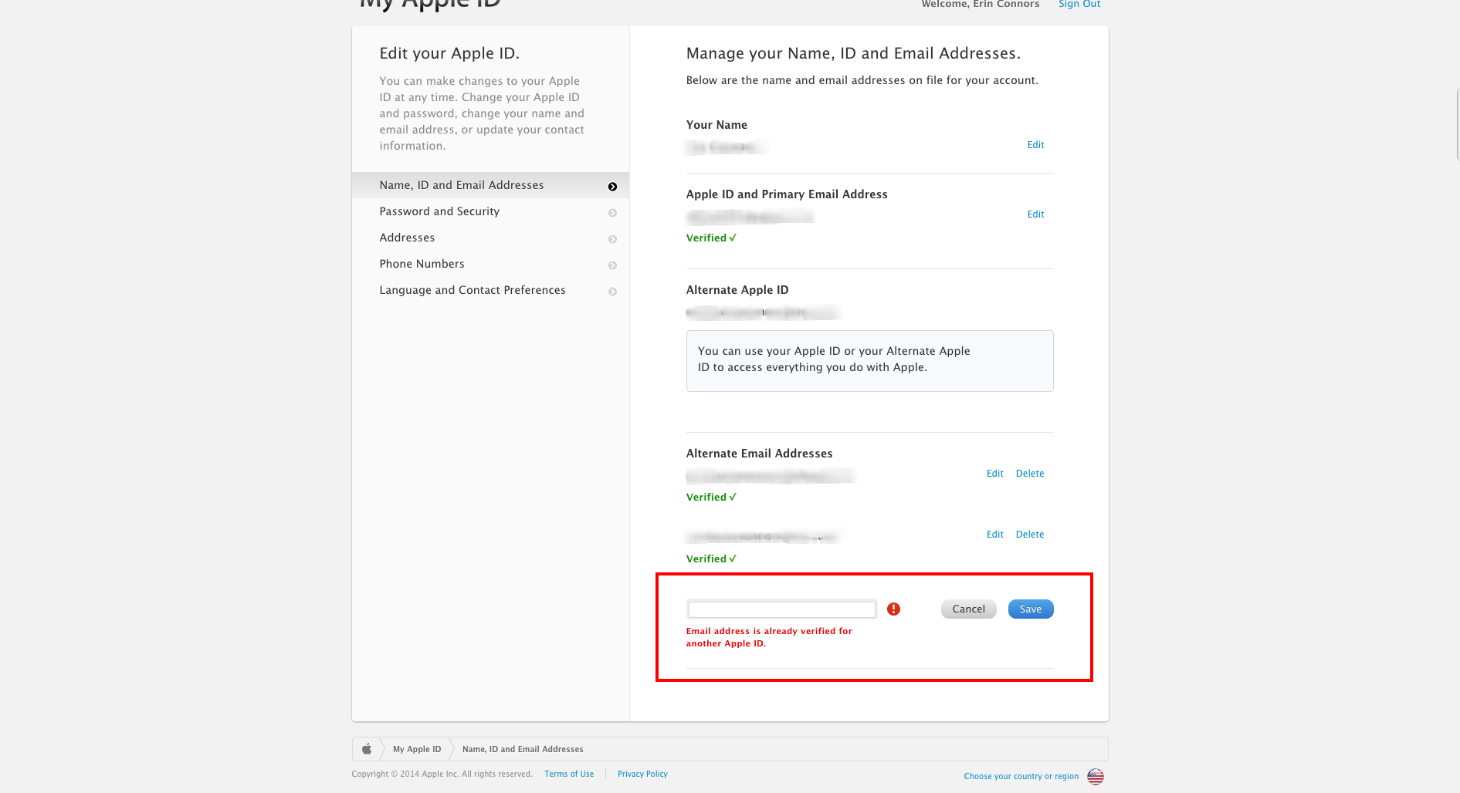
Task: Go to My Apple ID breadcrumb
Action: pos(417,749)
